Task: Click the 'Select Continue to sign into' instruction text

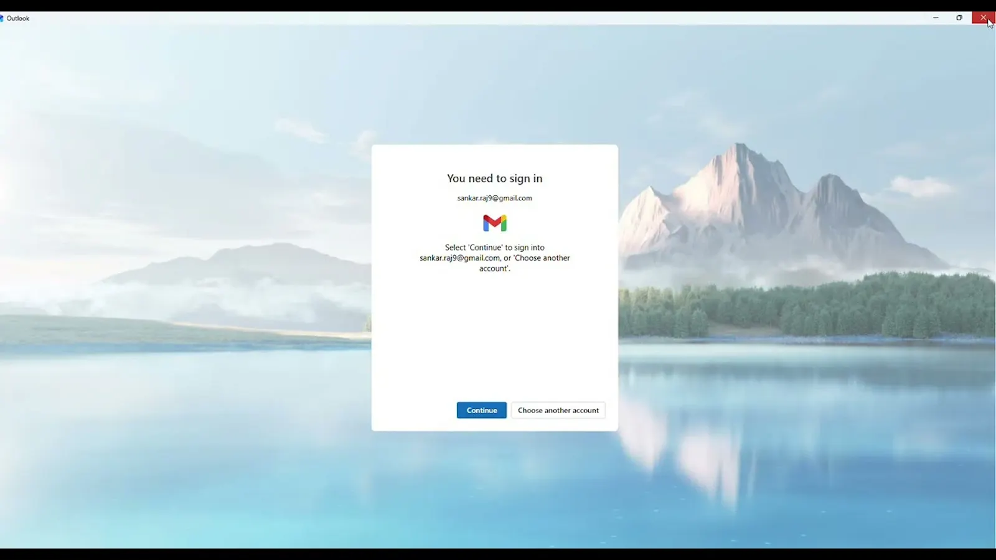Action: coord(495,258)
